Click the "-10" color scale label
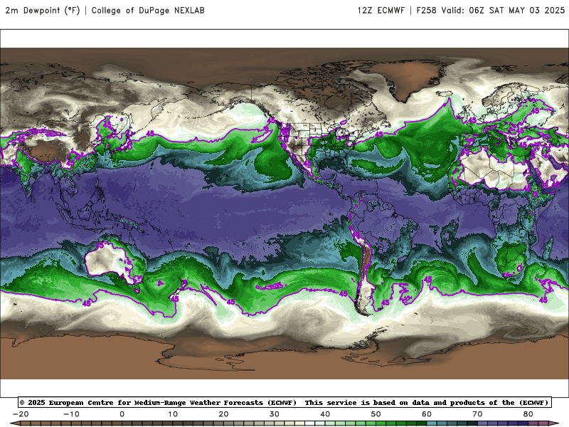Screen dimensions: 569x427 (71, 414)
